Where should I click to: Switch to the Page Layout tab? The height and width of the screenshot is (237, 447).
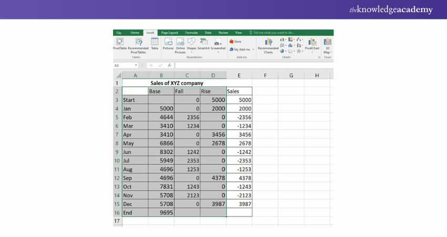pyautogui.click(x=169, y=33)
